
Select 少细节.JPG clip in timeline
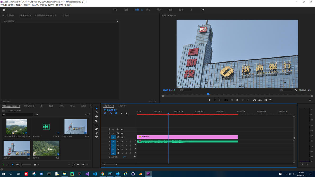pyautogui.click(x=187, y=137)
